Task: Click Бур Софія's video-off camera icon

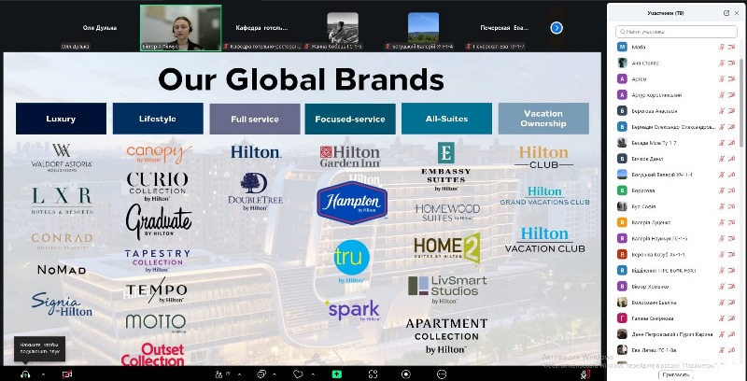Action: point(732,206)
